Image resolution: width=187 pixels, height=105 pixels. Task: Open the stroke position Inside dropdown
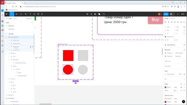[167, 90]
